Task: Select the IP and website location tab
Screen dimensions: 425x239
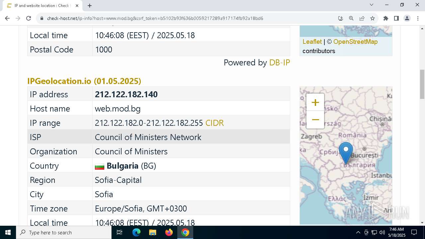Action: (42, 6)
